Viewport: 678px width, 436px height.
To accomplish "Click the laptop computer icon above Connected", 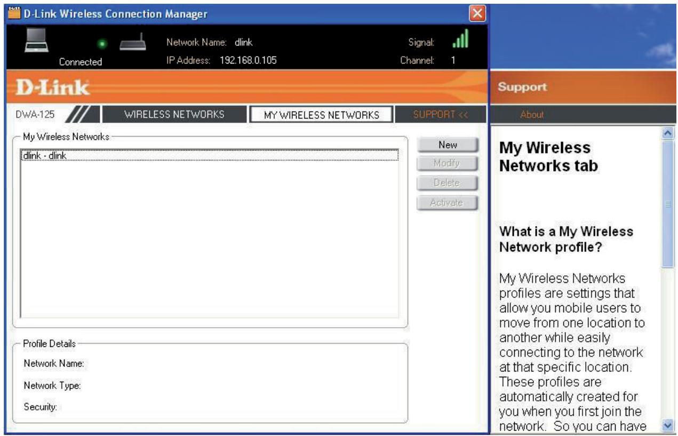I will [x=37, y=40].
